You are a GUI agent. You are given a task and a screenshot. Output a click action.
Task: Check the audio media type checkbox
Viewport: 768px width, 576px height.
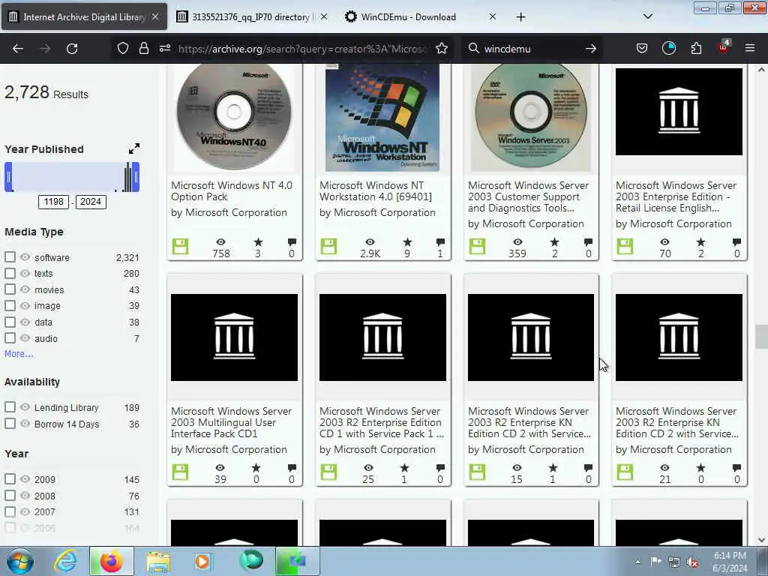10,338
